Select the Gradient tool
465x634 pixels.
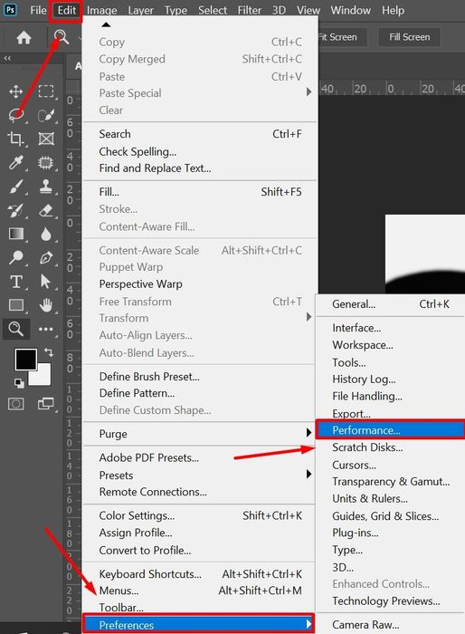[x=15, y=234]
